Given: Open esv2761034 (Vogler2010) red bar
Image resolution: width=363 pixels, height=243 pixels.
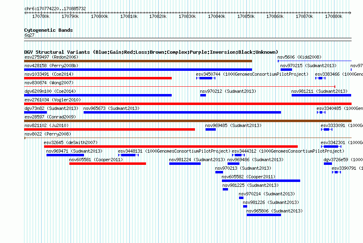Looking at the screenshot, I should click(x=188, y=104).
